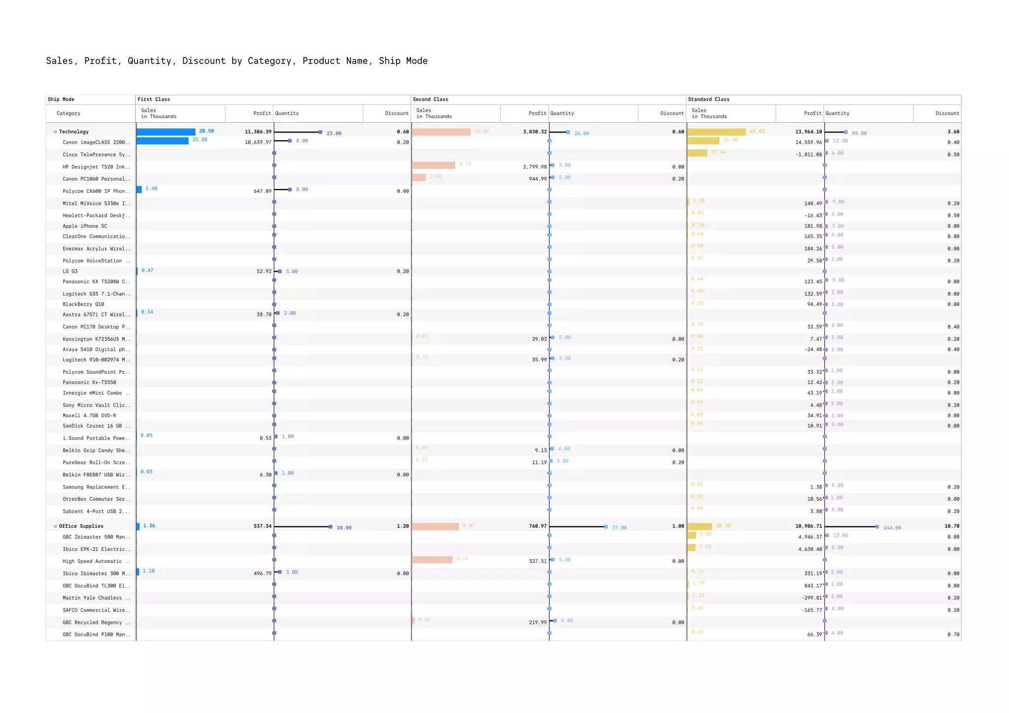Click the HP Designjet 8.75 sales bar
1009x713 pixels.
(434, 165)
